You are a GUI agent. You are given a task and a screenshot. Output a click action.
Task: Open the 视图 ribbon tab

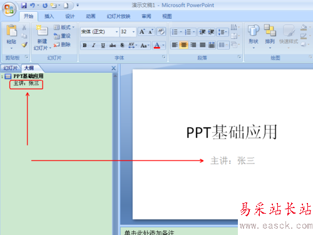coord(167,16)
